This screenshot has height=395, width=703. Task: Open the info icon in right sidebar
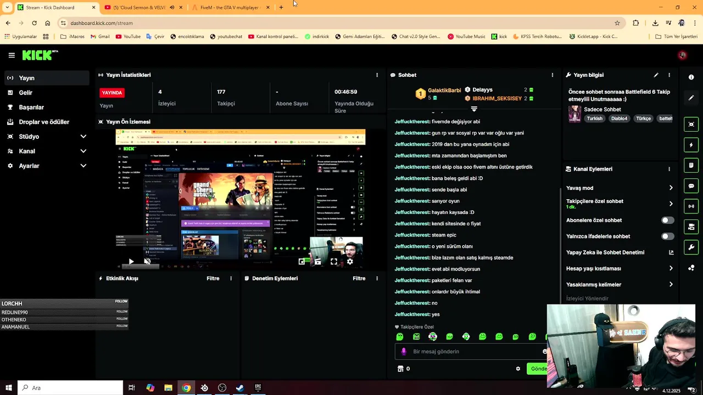pyautogui.click(x=691, y=77)
